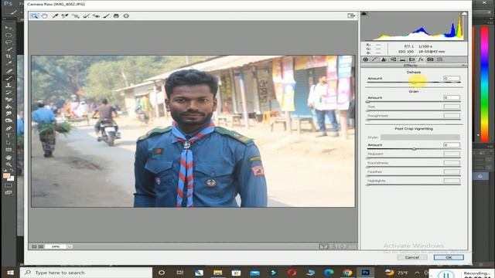
Task: Open Microsoft Edge from the taskbar
Action: click(x=329, y=273)
